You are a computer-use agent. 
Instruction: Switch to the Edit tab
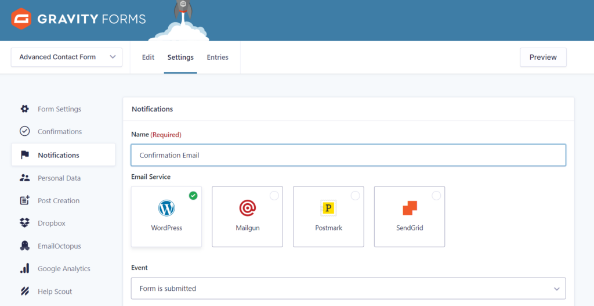coord(148,57)
